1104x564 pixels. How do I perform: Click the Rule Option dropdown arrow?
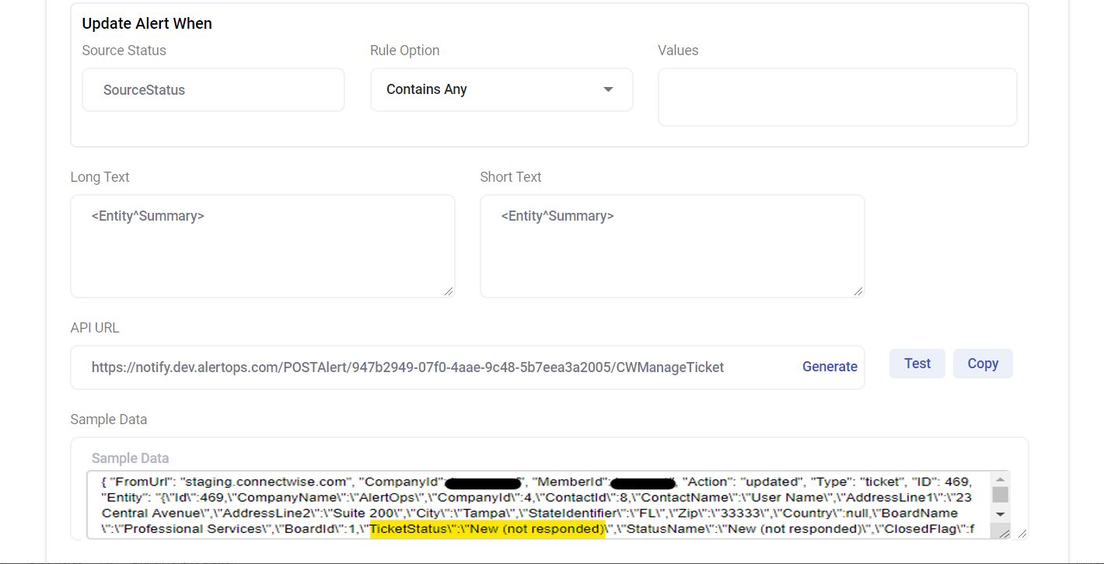tap(608, 89)
